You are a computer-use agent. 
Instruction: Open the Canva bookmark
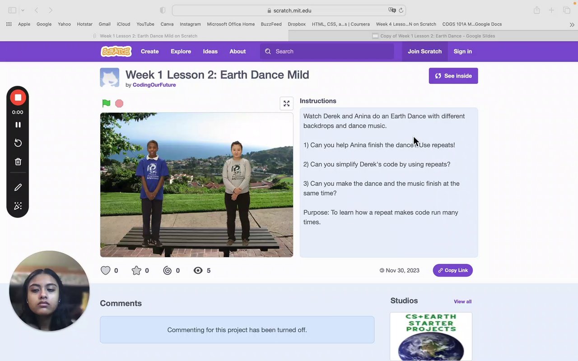(167, 24)
